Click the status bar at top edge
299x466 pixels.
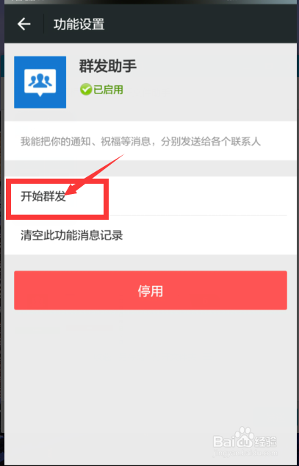149,2
